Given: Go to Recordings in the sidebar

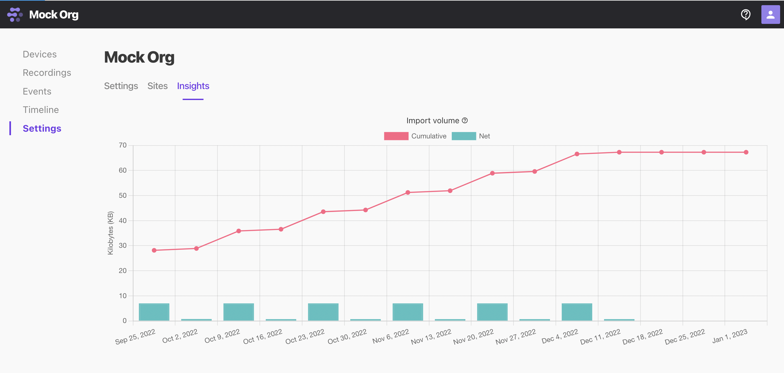Looking at the screenshot, I should click(47, 73).
